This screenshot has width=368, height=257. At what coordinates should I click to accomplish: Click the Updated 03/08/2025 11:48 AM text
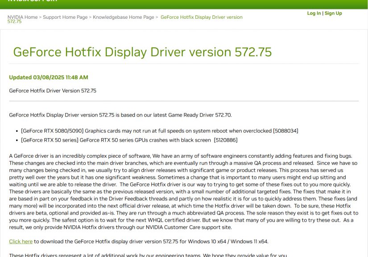coord(49,77)
